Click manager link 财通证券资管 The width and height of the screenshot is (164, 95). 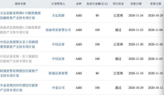click(58, 73)
